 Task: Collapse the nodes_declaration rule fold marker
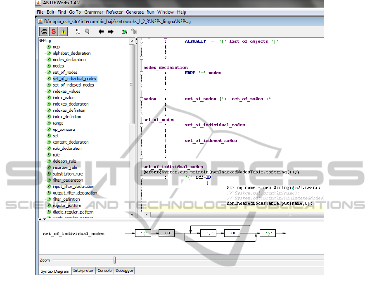[141, 73]
